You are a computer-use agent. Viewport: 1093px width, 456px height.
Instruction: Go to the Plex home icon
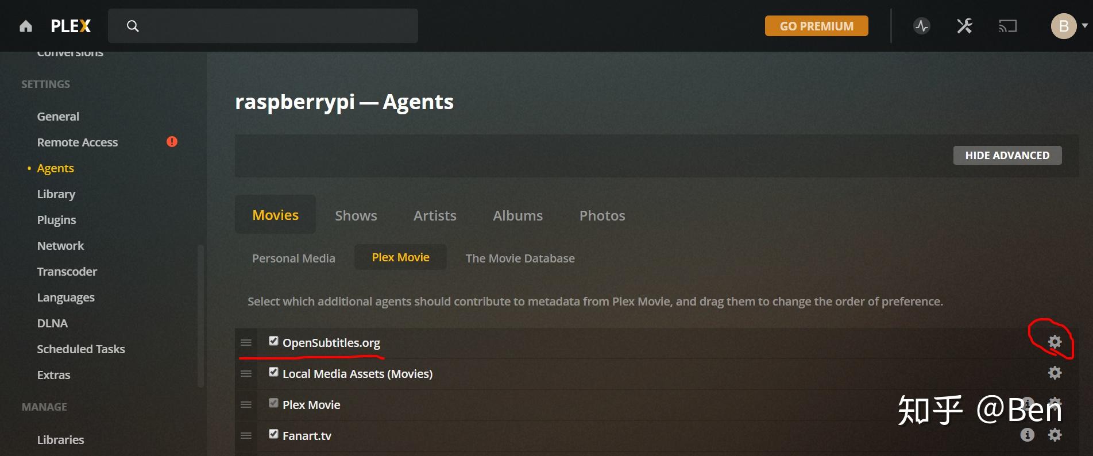click(x=26, y=26)
